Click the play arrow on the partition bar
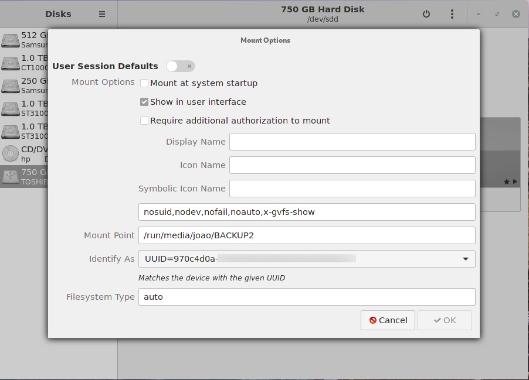Screen dimensions: 529x380 click(x=515, y=182)
